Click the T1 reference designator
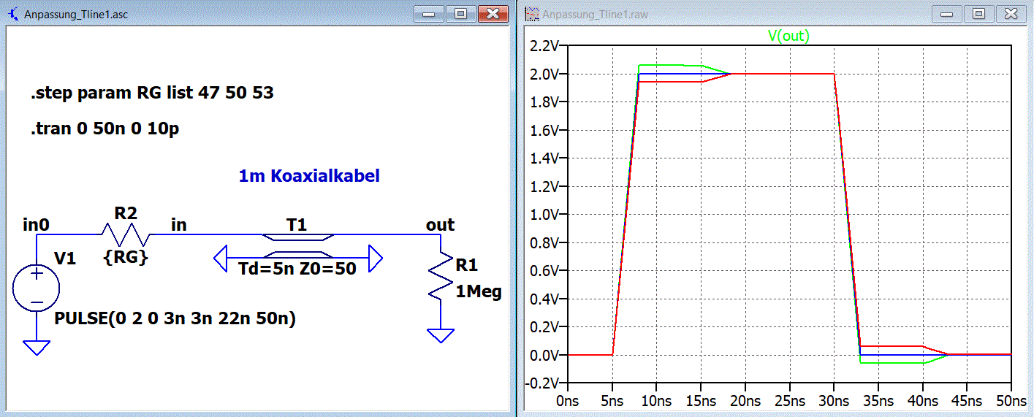Viewport: 1034px width, 417px height. pyautogui.click(x=297, y=225)
